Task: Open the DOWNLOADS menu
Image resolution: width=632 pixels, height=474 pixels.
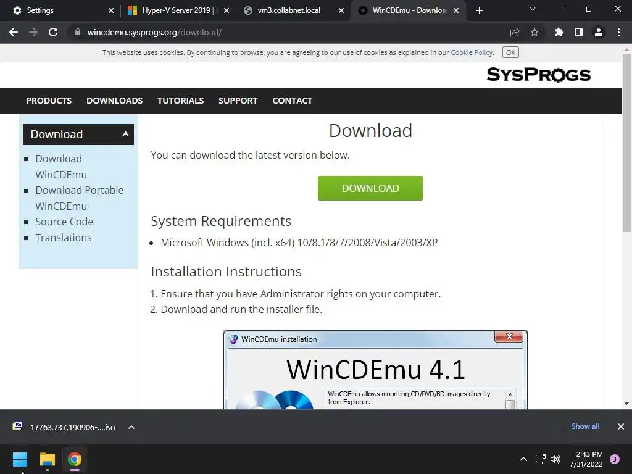Action: click(x=114, y=101)
